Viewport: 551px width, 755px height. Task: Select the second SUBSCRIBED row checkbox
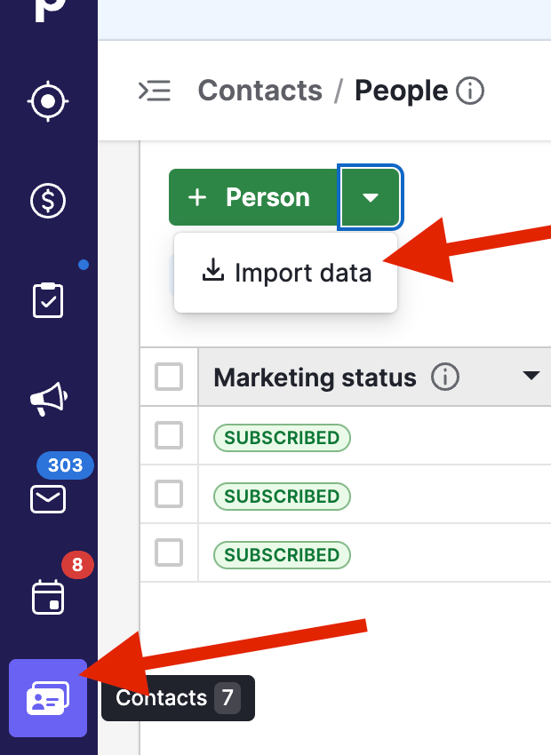(169, 494)
